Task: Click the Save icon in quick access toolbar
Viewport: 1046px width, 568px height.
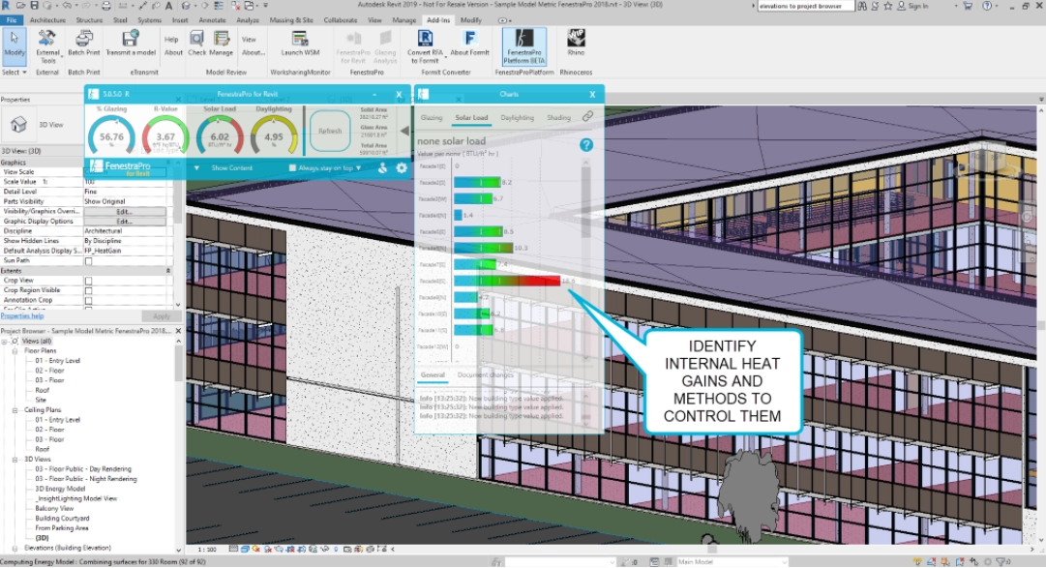Action: (34, 6)
